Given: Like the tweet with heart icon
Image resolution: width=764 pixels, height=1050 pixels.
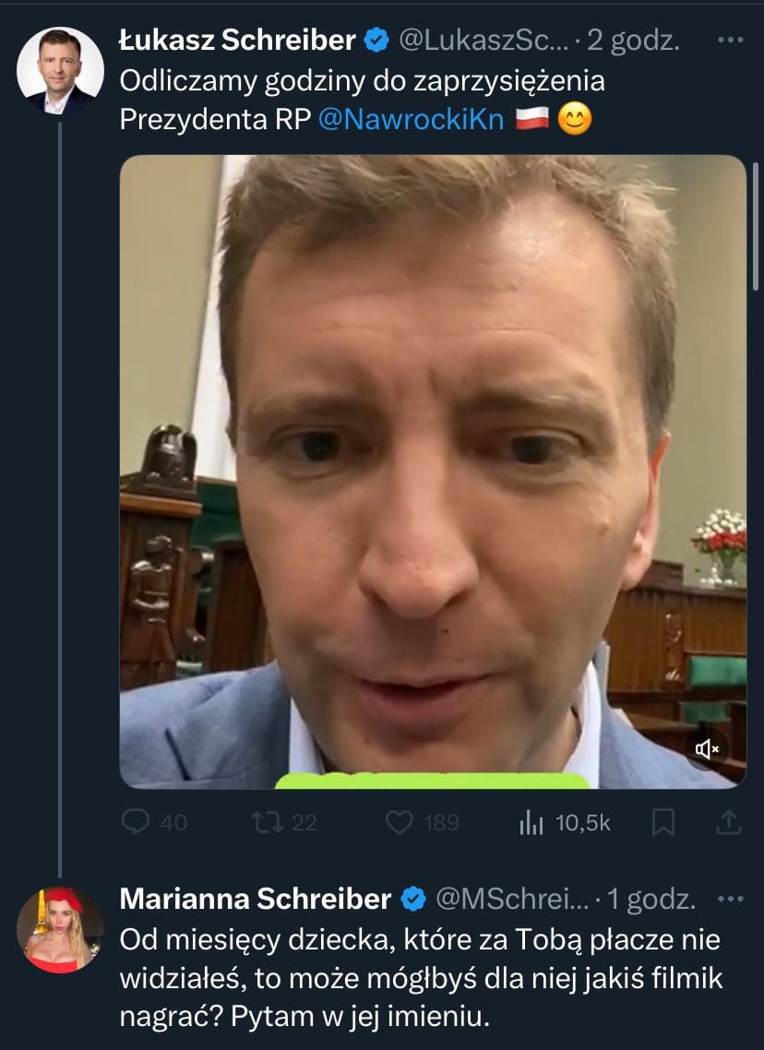Looking at the screenshot, I should pos(400,822).
